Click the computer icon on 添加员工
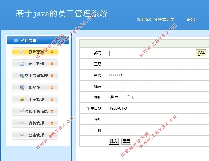 coord(22,88)
